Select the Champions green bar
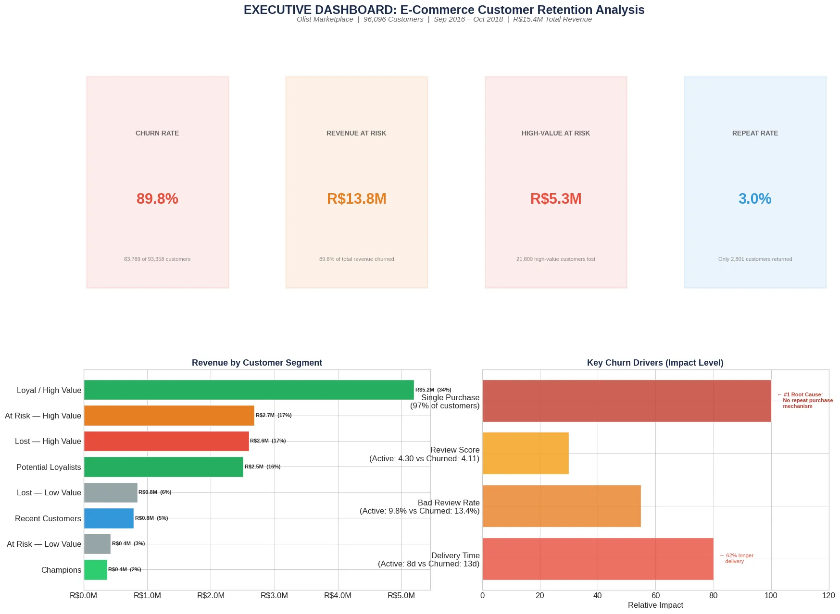Viewport: 840px width, 614px height. click(x=95, y=569)
